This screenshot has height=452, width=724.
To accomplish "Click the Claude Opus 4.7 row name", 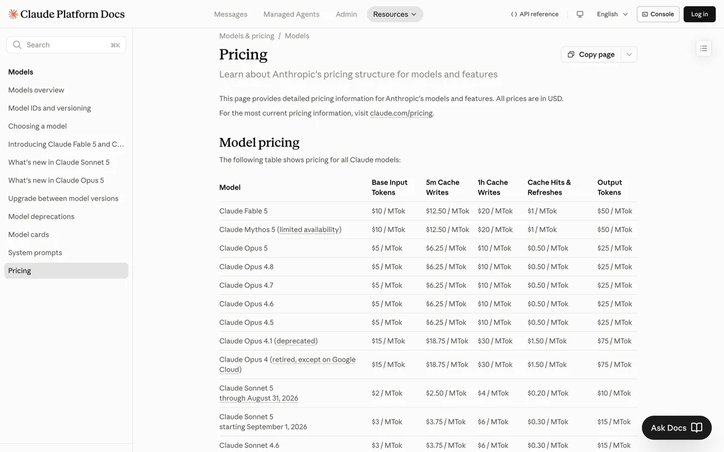I will click(x=246, y=286).
